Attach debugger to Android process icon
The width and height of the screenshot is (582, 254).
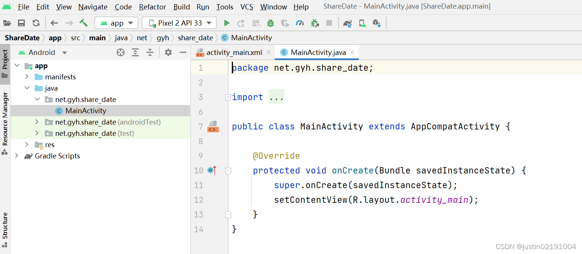[315, 23]
